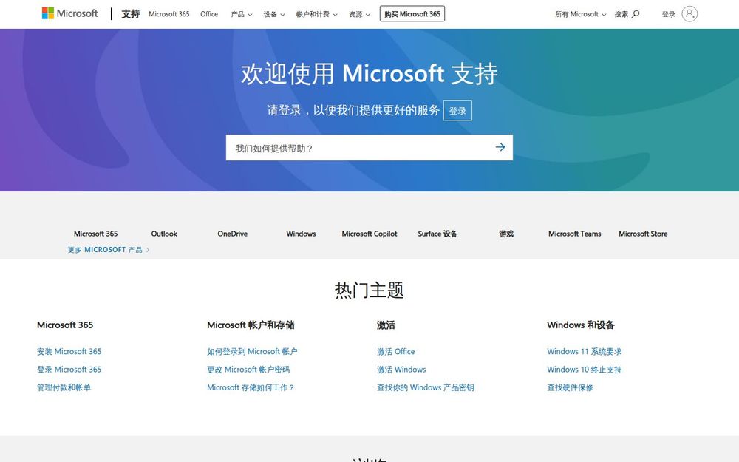Image resolution: width=739 pixels, height=462 pixels.
Task: Open 更多 MICROSOFT 产品 link
Action: [109, 250]
